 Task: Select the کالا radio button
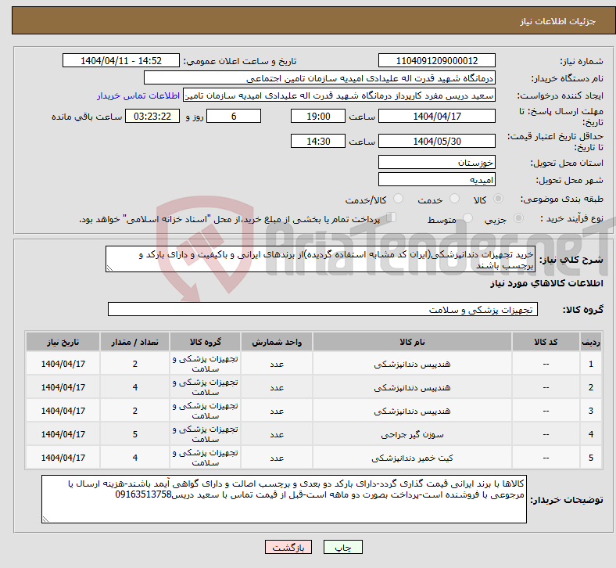[x=498, y=199]
